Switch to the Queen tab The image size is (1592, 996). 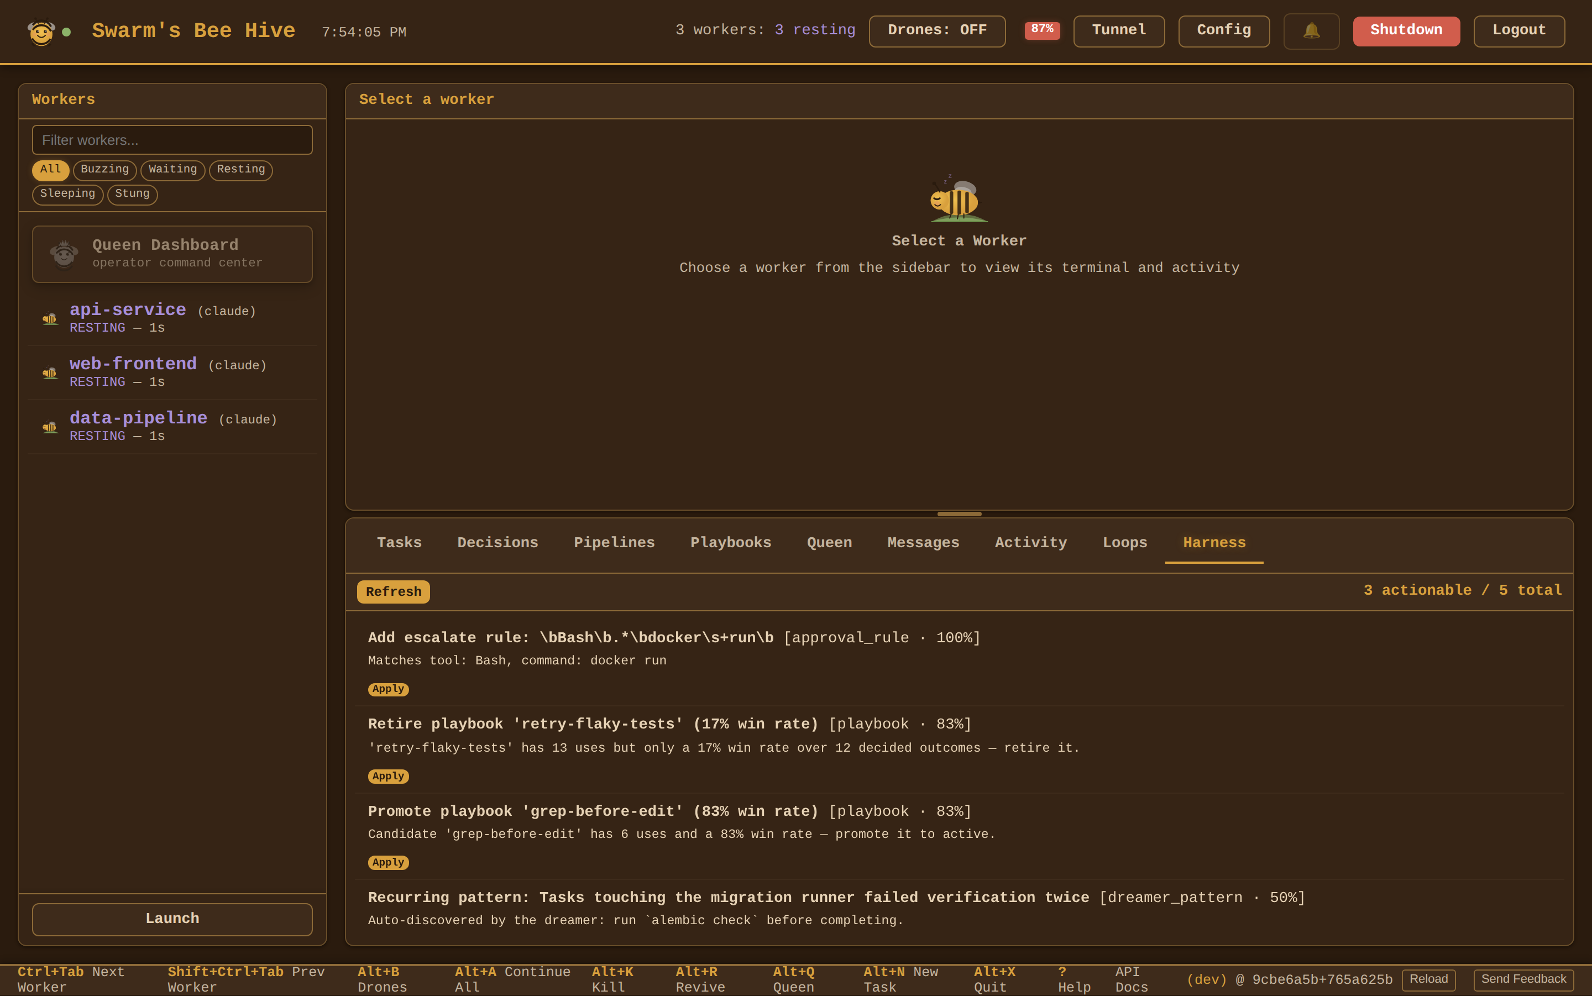(x=829, y=543)
